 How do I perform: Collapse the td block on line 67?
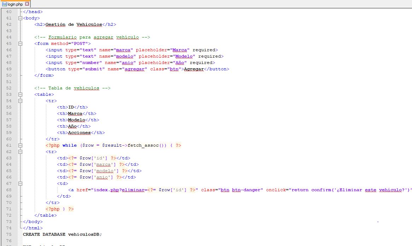tap(20, 183)
